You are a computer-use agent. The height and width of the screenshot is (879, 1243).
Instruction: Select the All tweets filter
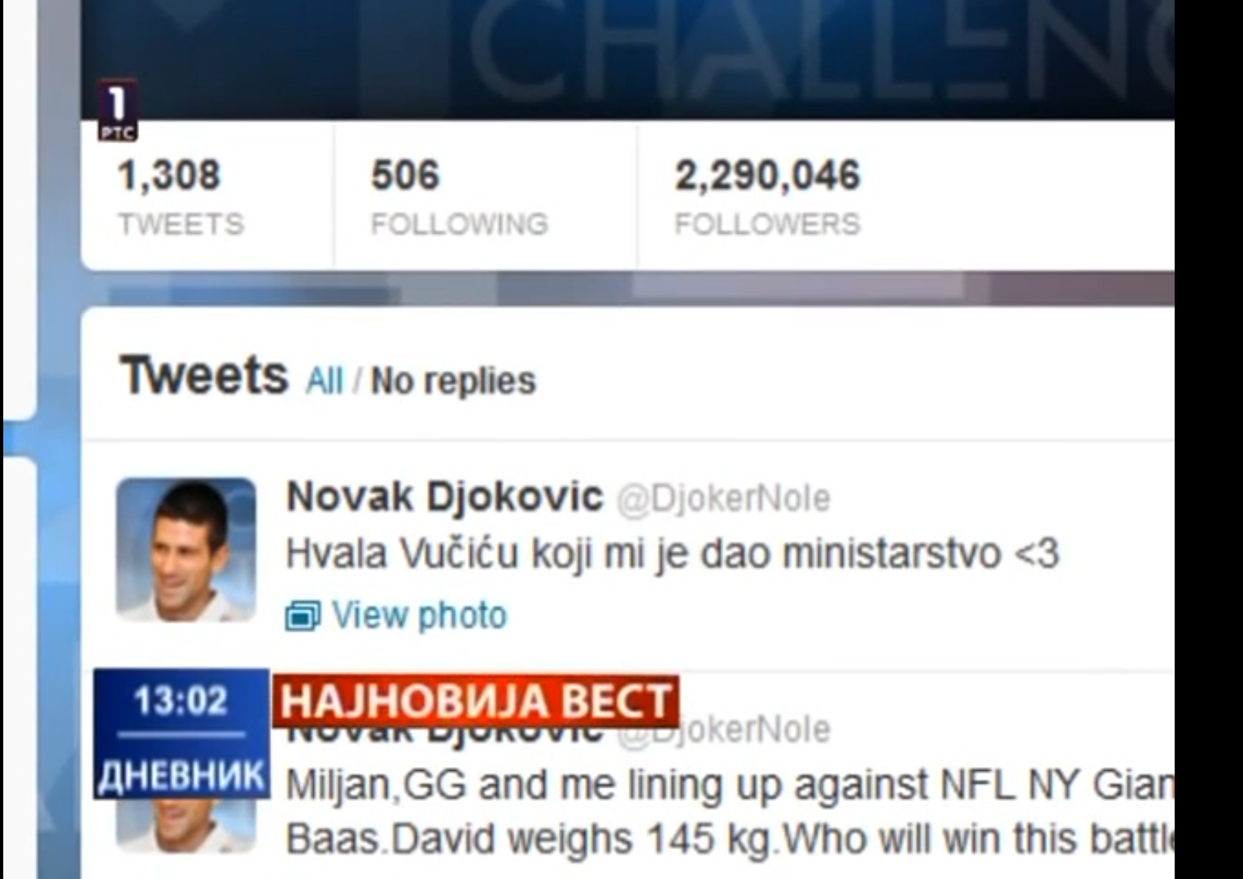tap(325, 381)
